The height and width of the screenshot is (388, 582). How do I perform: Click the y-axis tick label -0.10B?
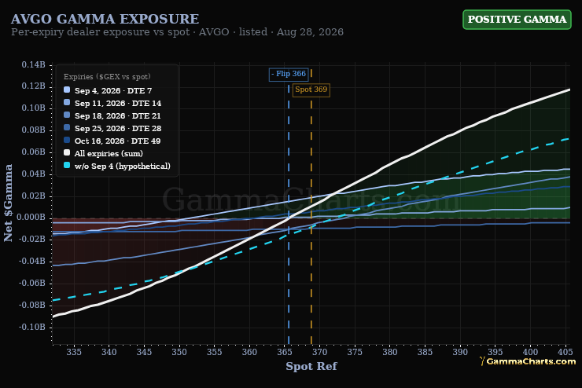click(x=32, y=327)
